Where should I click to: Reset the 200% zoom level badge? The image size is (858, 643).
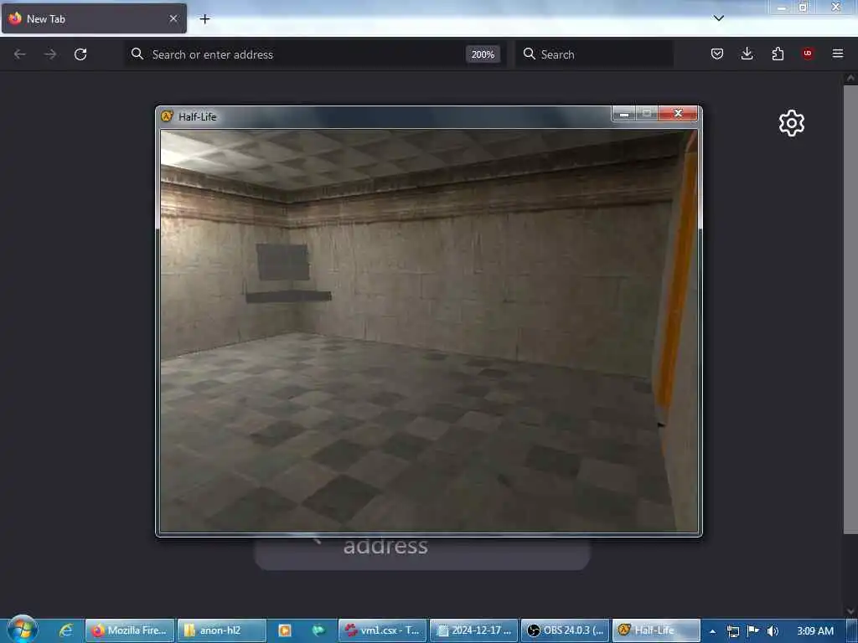483,54
